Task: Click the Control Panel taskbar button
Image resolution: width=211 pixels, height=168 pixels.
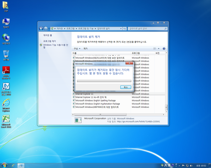Action: click(21, 166)
